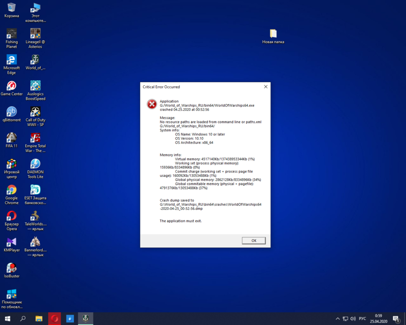Launch Call of Duty WWII - SP shortcut
The height and width of the screenshot is (325, 406).
[x=36, y=116]
